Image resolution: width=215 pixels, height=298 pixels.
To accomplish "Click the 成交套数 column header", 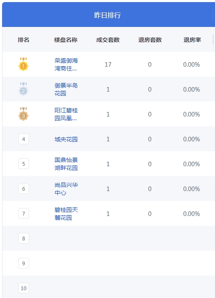I will (108, 40).
